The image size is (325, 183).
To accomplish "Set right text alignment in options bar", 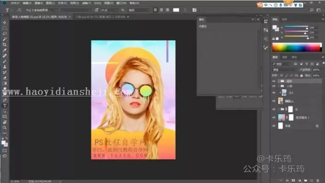I will point(167,10).
